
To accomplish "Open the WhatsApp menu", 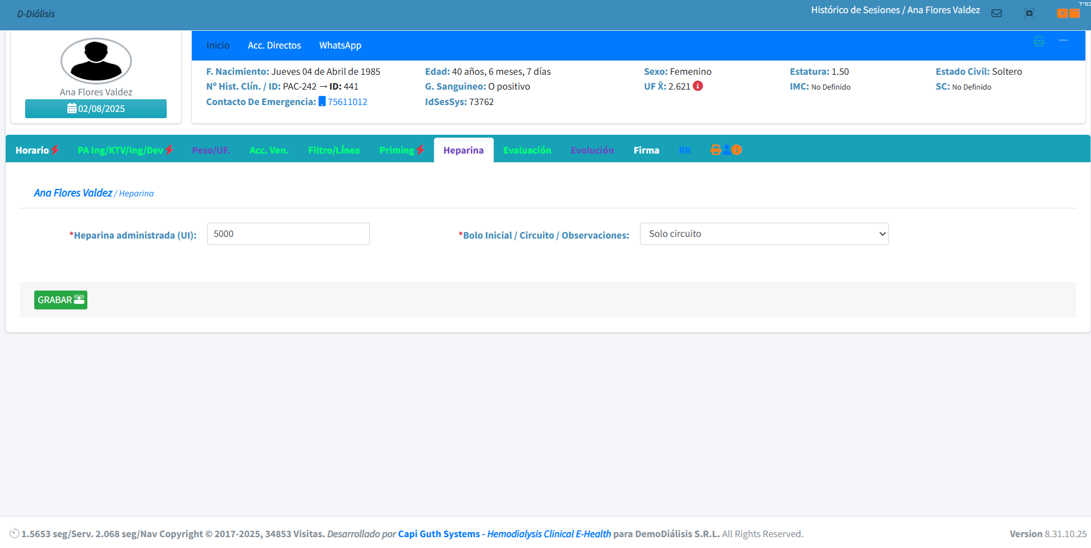I will tap(340, 46).
